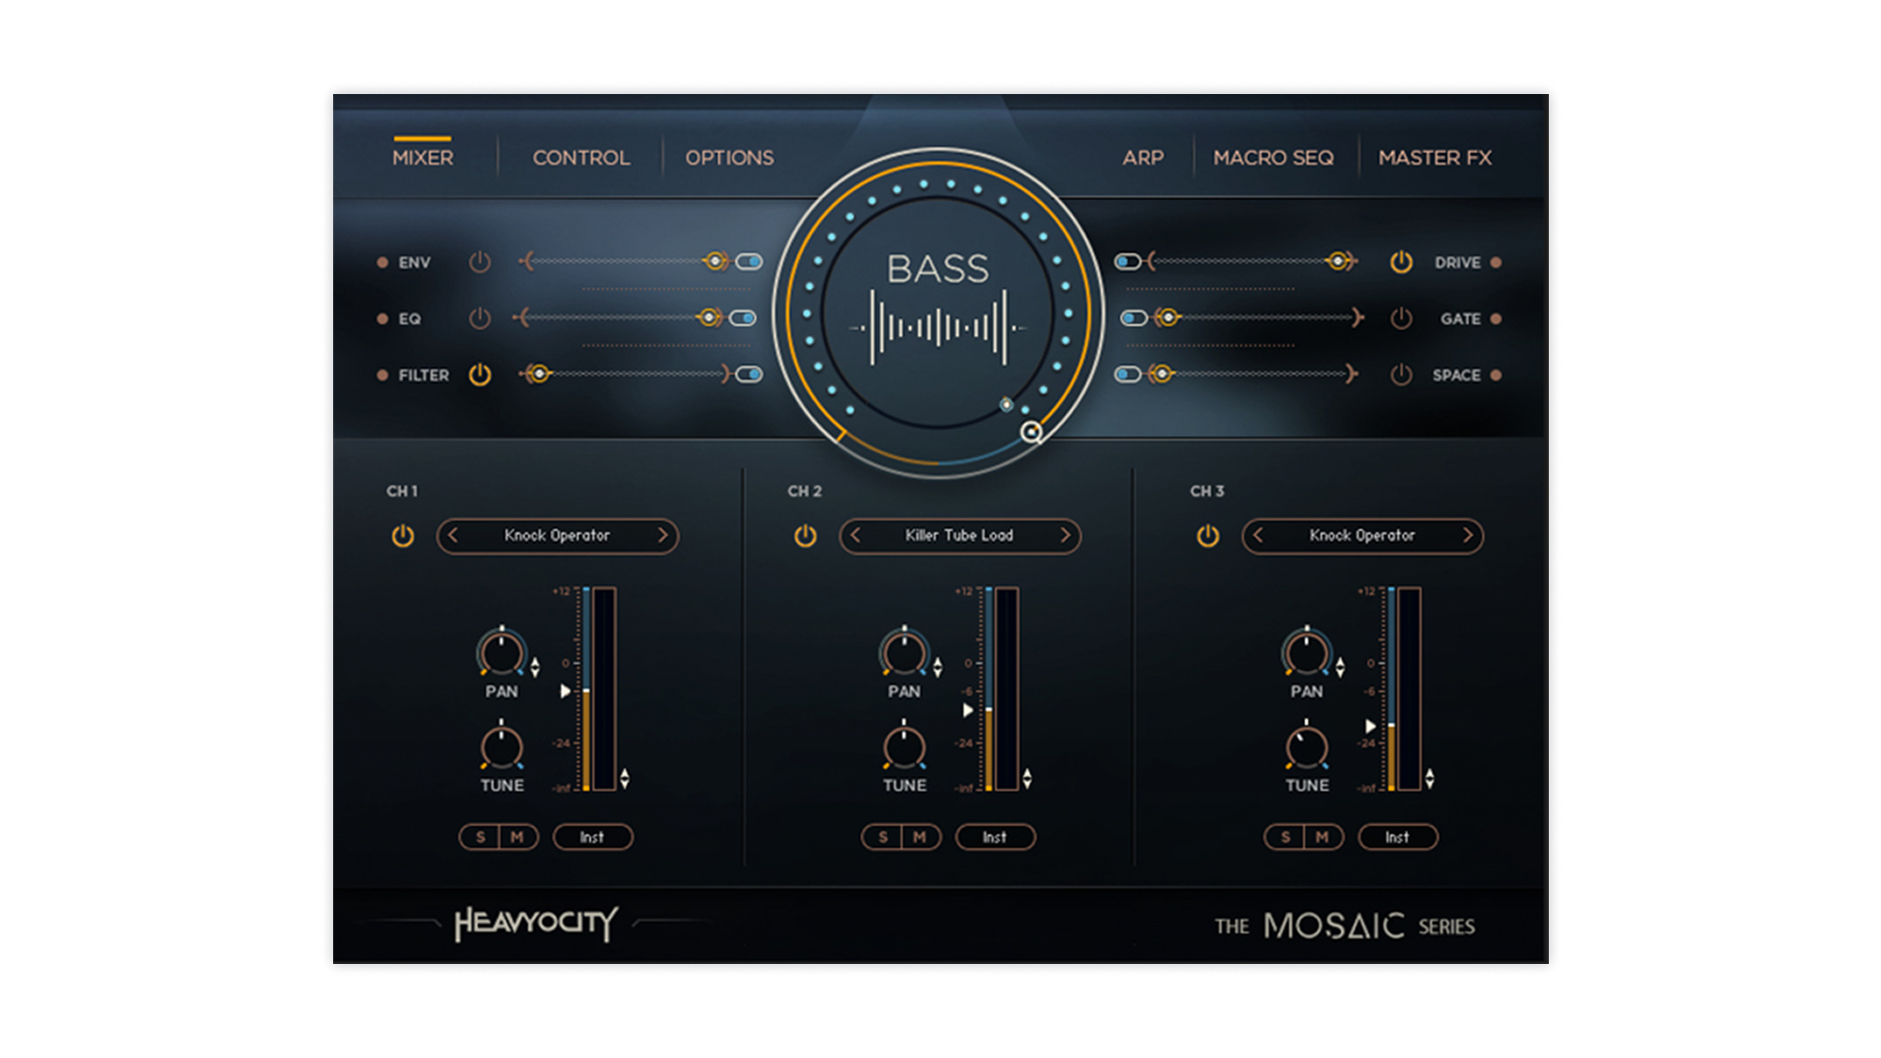Screen dimensions: 1881x1058
Task: Enable the SPACE power icon
Action: (x=1401, y=375)
